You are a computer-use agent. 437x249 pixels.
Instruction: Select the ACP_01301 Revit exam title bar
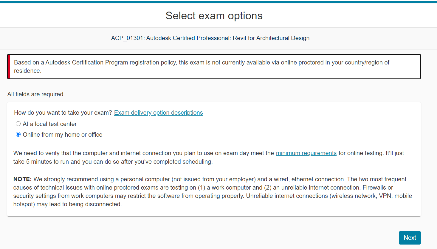(210, 38)
